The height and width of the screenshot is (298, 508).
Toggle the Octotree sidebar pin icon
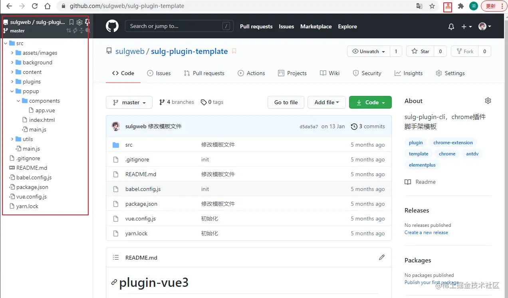[x=87, y=22]
